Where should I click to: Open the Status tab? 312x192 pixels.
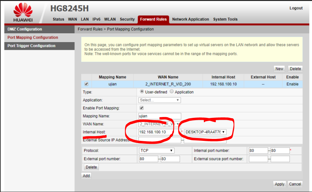click(58, 19)
